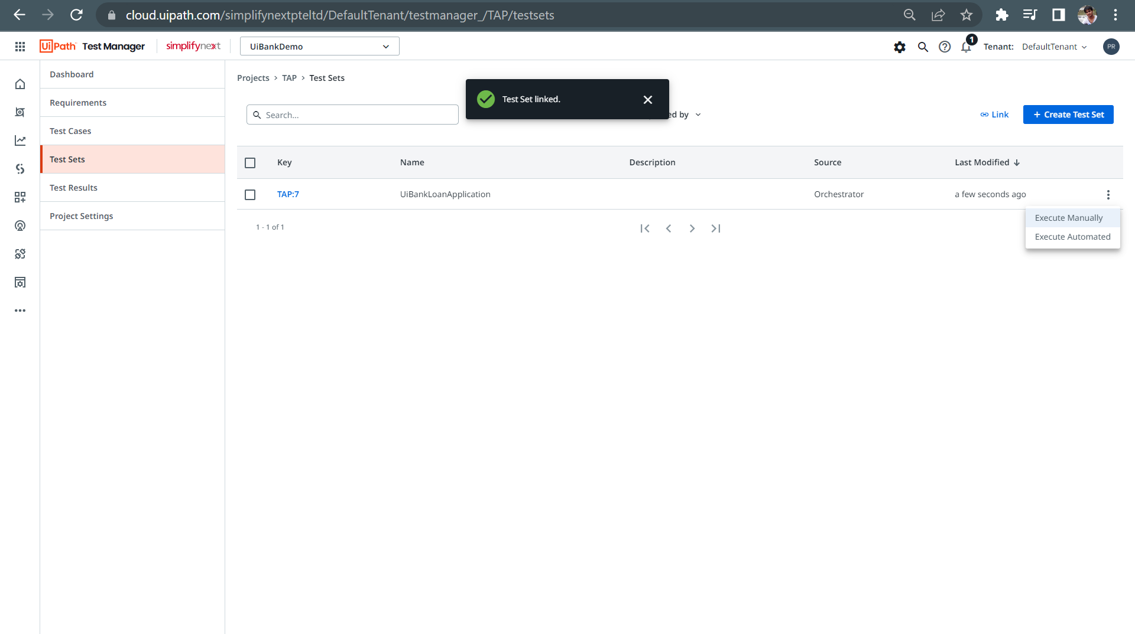Open the TAP:7 test set link
Viewport: 1135px width, 634px height.
pyautogui.click(x=288, y=194)
